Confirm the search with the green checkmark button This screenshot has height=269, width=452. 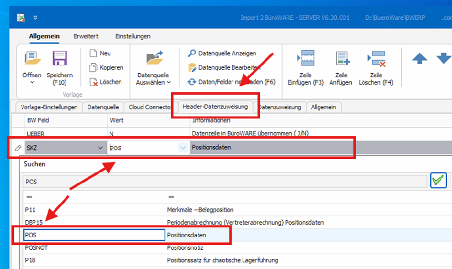[439, 181]
